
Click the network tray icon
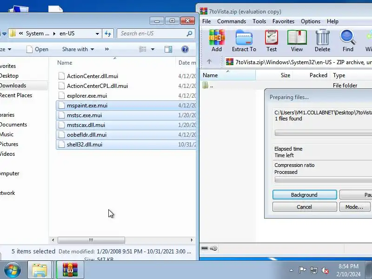[313, 270]
